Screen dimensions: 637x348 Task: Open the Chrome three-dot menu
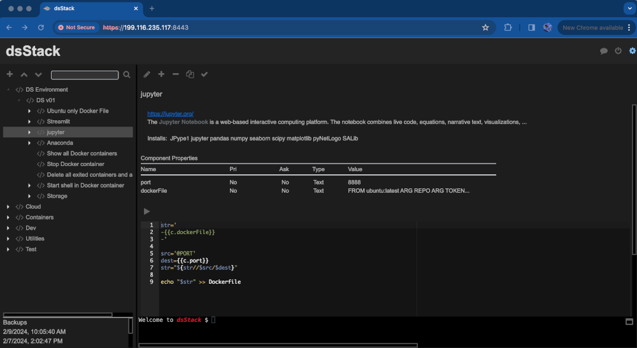[629, 27]
